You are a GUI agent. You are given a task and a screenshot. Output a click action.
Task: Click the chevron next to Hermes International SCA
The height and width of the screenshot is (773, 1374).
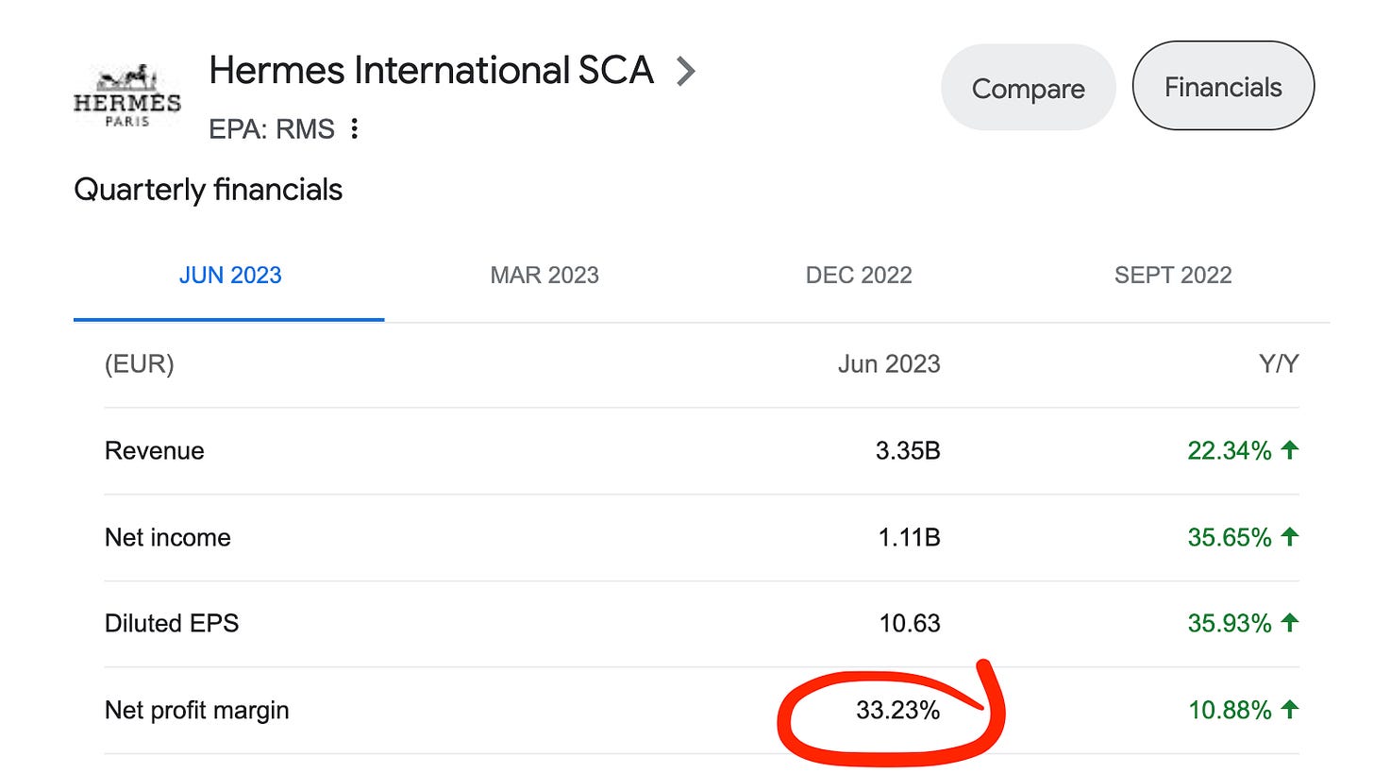(x=687, y=71)
